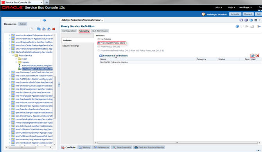Click the export resources icon
This screenshot has width=262, height=152.
pos(48,29)
